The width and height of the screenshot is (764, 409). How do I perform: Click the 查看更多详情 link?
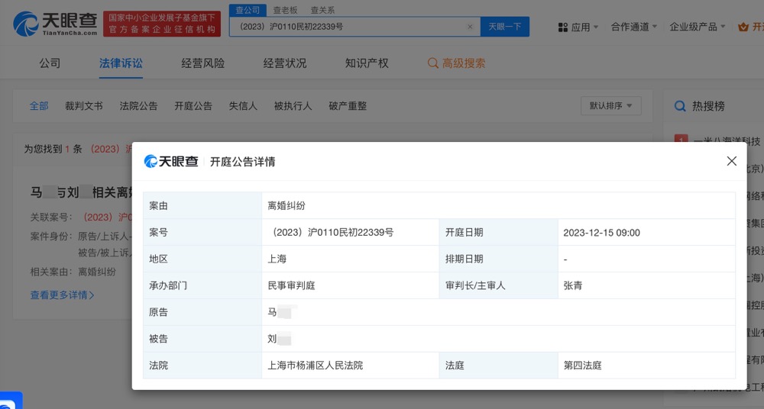click(x=62, y=295)
